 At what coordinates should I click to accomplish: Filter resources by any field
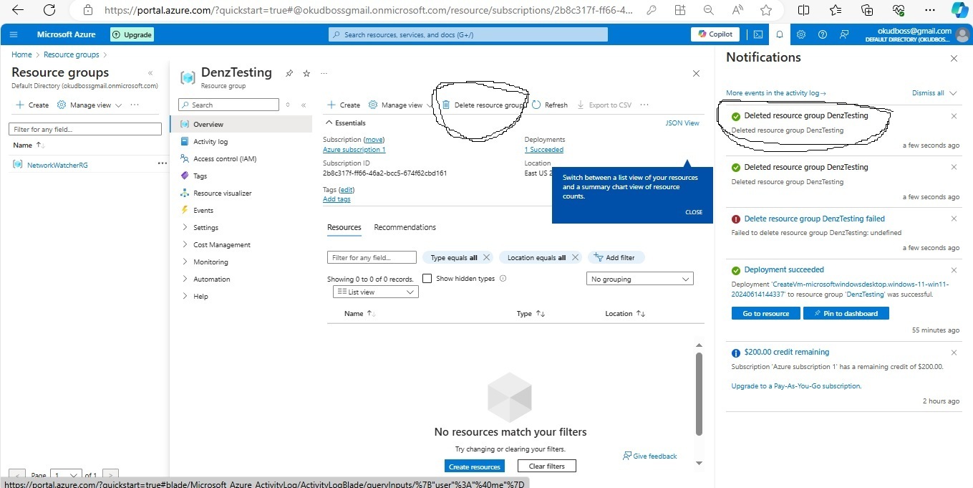[372, 257]
